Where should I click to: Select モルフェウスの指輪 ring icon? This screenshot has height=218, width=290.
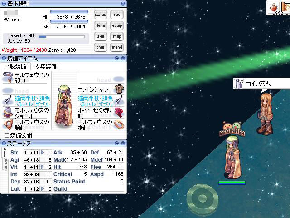pyautogui.click(x=119, y=124)
